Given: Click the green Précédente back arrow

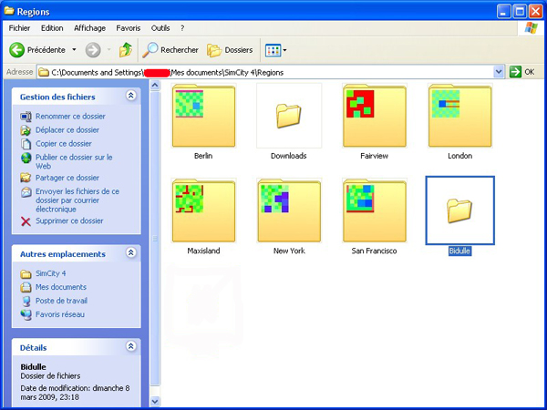Looking at the screenshot, I should [16, 50].
